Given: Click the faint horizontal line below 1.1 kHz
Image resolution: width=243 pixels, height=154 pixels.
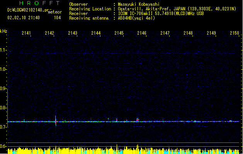Looking at the screenshot, I should [123, 54].
